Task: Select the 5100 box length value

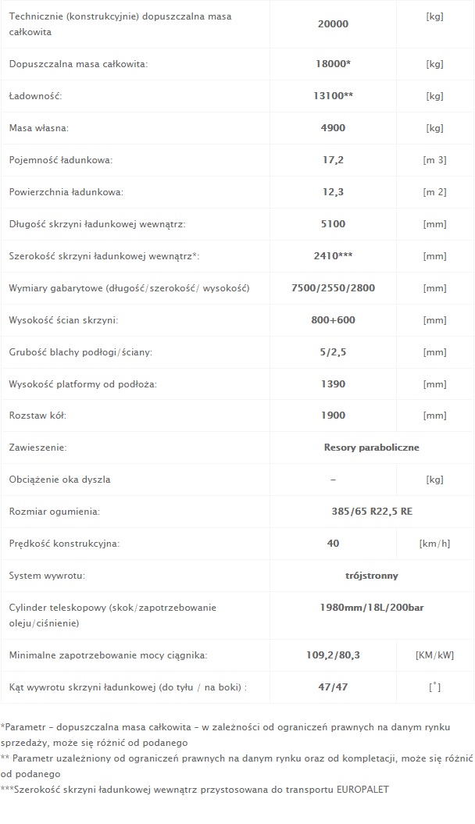Action: [x=333, y=224]
